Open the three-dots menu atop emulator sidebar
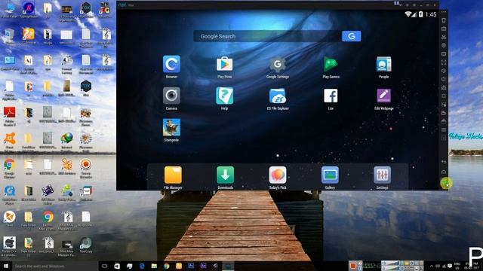The image size is (483, 271). click(444, 12)
